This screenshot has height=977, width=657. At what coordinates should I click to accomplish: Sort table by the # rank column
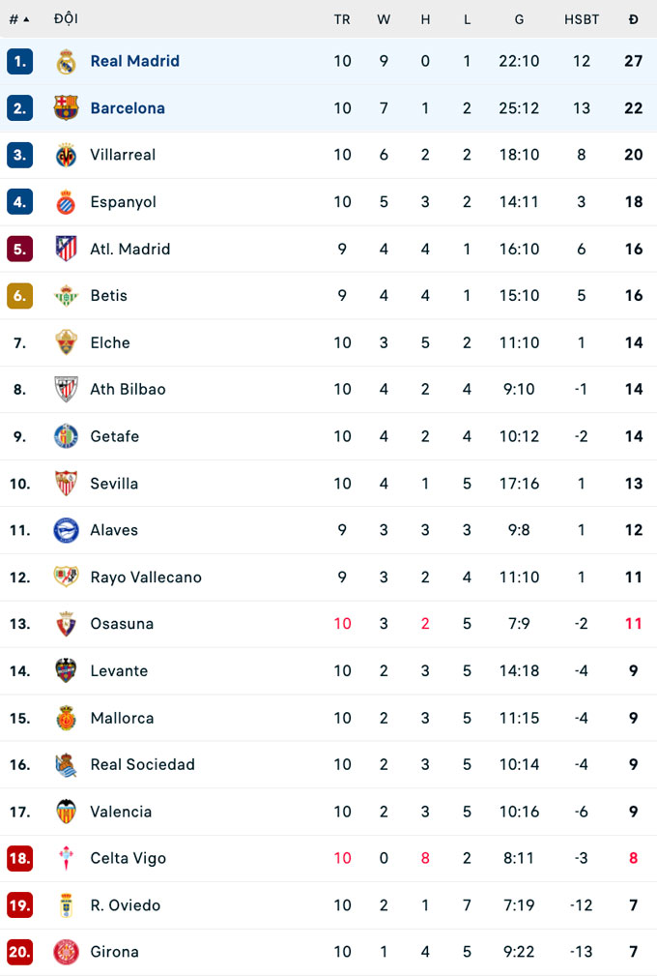pos(18,19)
